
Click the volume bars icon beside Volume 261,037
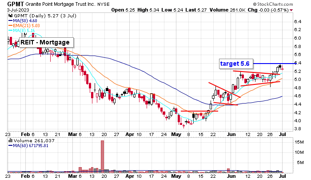click(10, 141)
